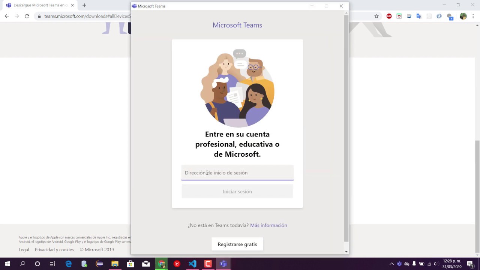Launch Microsoft Edge from the taskbar

coord(69,264)
